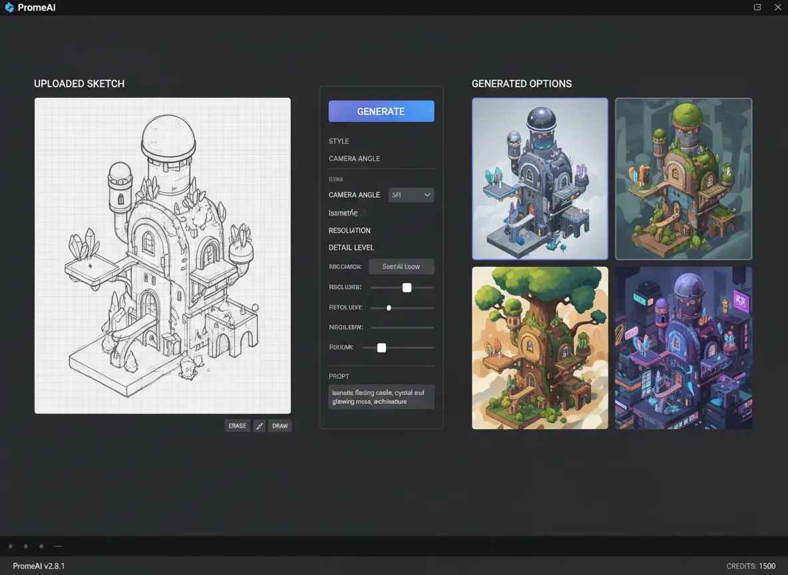This screenshot has width=788, height=575.
Task: Click the first slider's square handle below SeetAI Loow
Action: click(x=407, y=287)
